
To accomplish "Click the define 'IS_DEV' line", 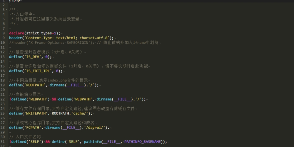I will tap(30, 57).
